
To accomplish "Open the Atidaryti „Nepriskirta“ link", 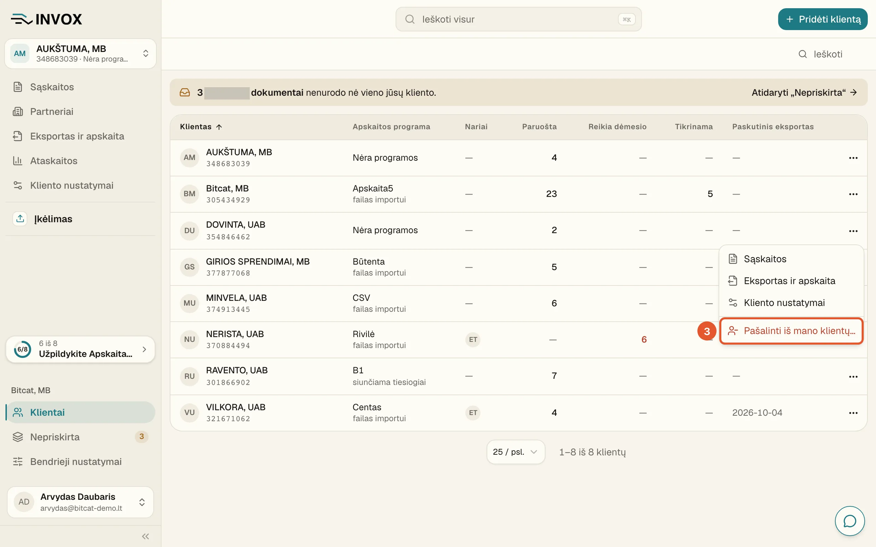I will tap(804, 93).
